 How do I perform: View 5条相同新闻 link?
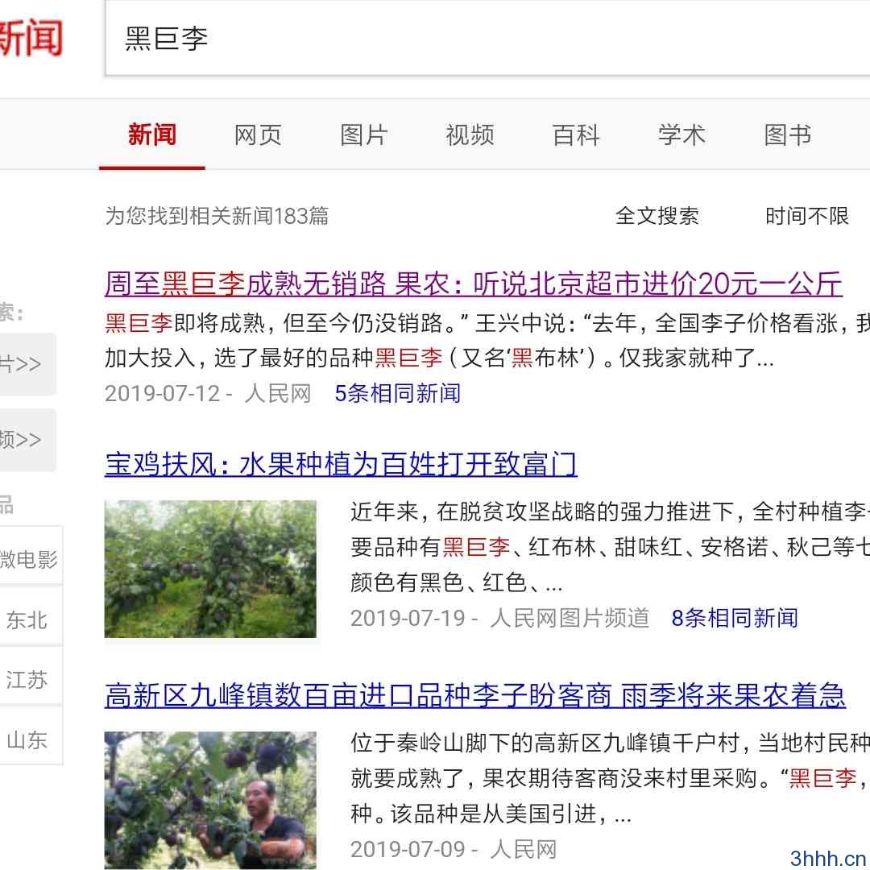pyautogui.click(x=398, y=393)
